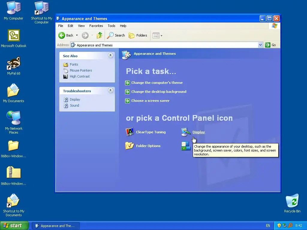Choose Change the desktop background

(159, 92)
